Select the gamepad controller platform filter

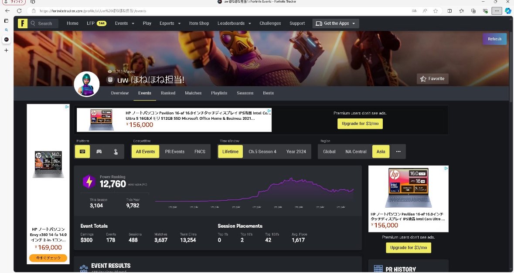[x=99, y=152]
